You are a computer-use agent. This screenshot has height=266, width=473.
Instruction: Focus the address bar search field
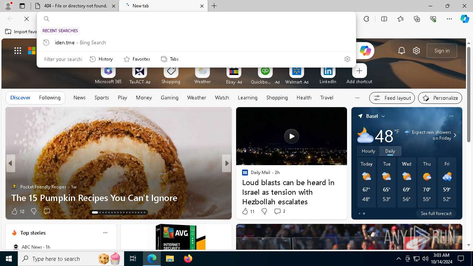point(196,19)
